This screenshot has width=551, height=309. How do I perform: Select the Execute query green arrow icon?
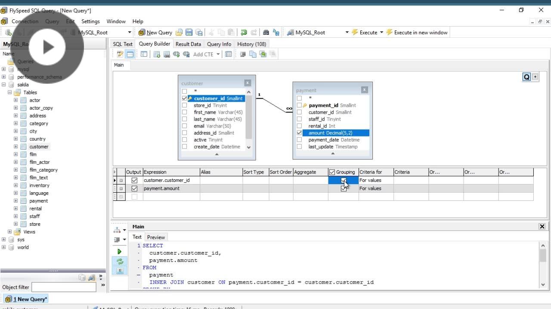(120, 251)
